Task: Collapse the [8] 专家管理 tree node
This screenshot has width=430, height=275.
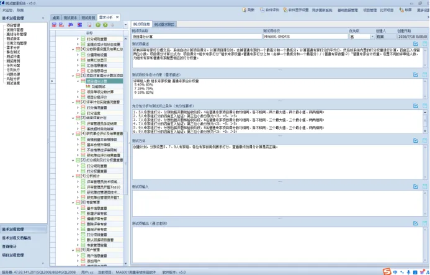Action: coord(73,202)
